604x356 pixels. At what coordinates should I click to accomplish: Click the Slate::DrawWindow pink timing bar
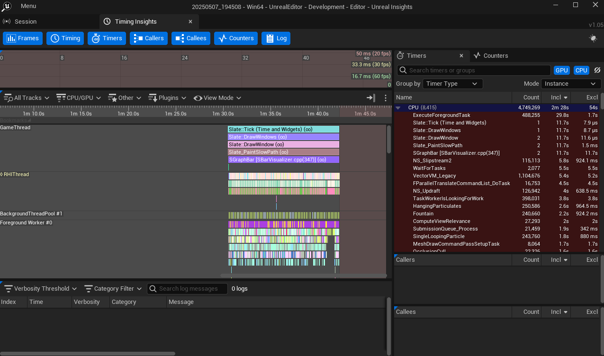click(x=284, y=144)
